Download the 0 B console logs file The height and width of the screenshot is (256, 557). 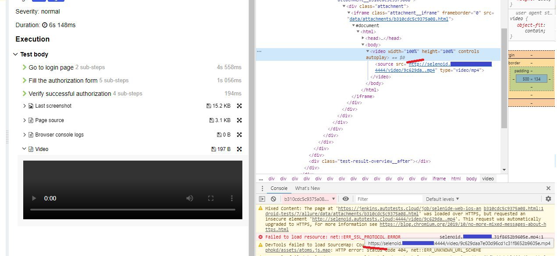(224, 135)
